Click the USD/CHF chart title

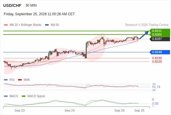[12, 5]
